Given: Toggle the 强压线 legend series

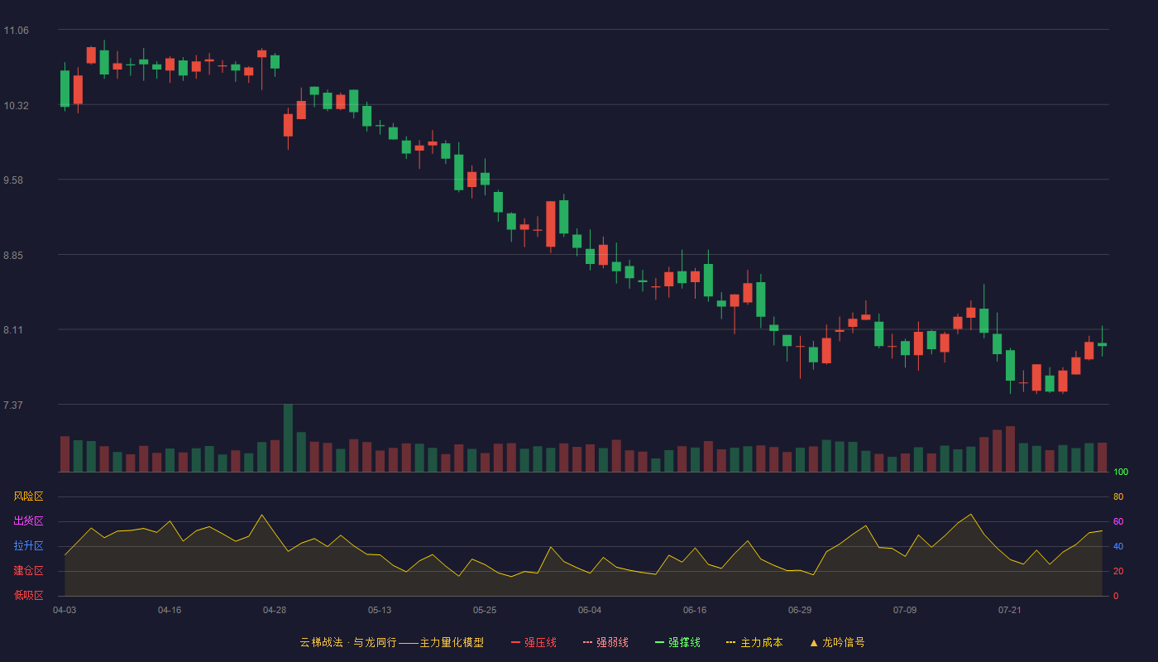Looking at the screenshot, I should pos(534,642).
